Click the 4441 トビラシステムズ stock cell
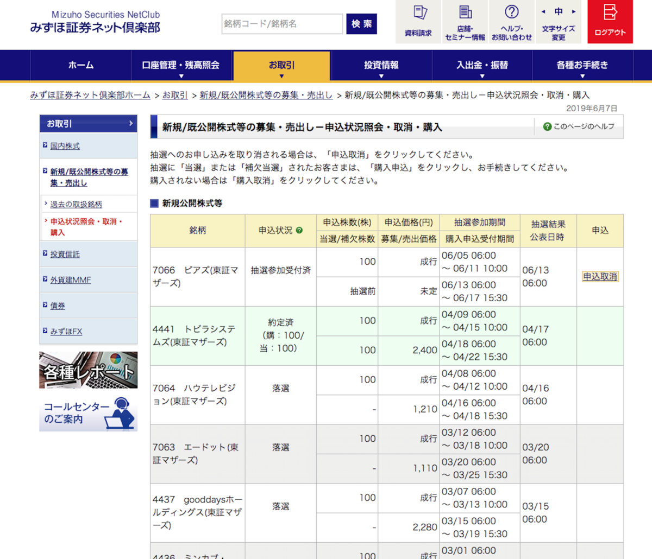 [x=198, y=336]
